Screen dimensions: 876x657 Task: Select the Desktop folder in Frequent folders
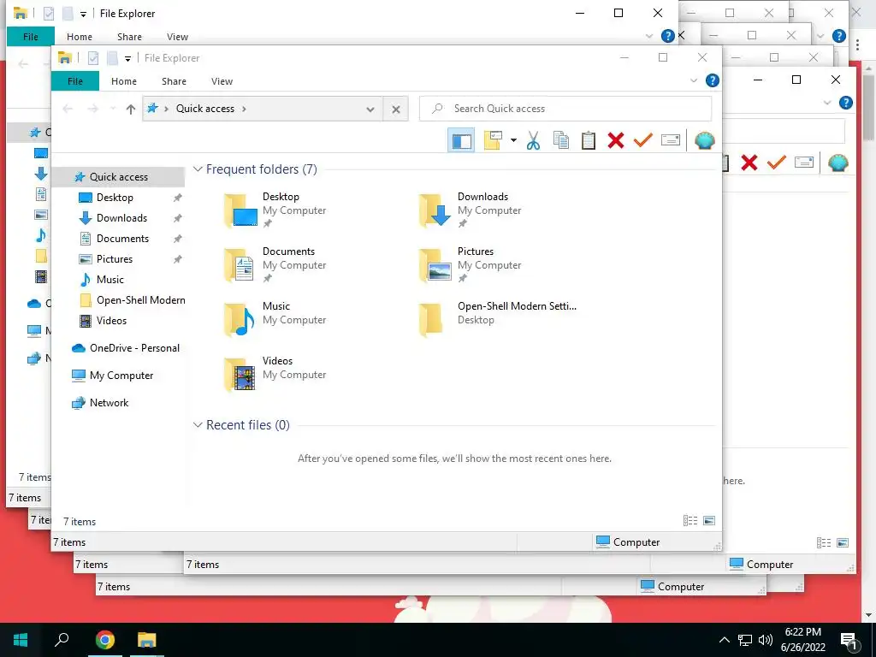[276, 210]
